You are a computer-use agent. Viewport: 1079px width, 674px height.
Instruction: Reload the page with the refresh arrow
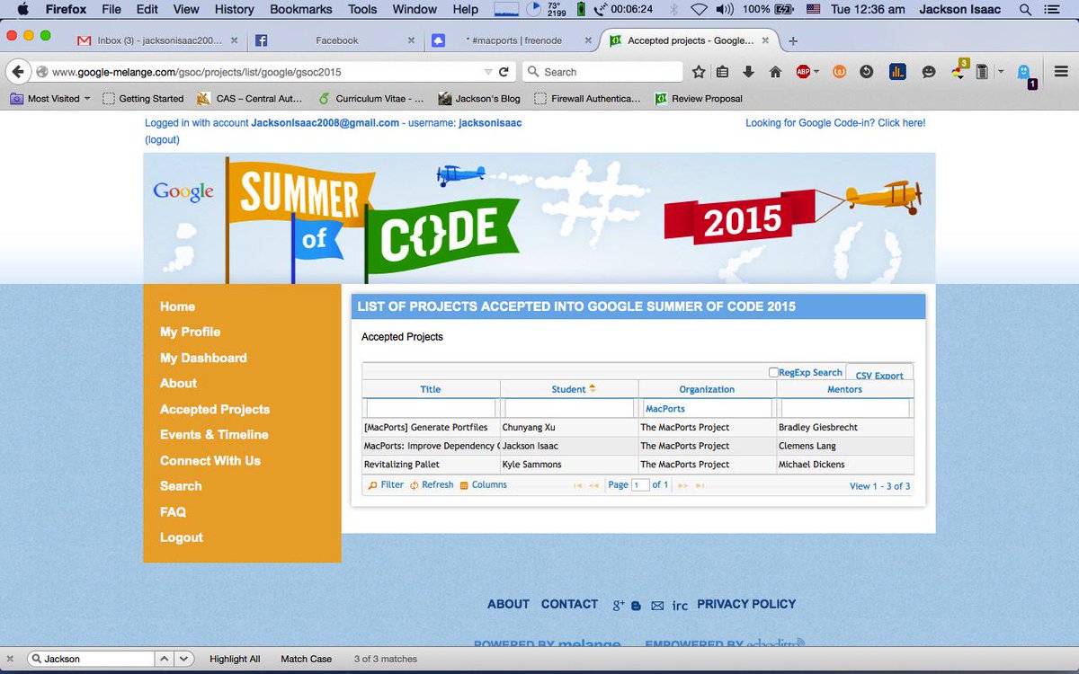click(504, 72)
